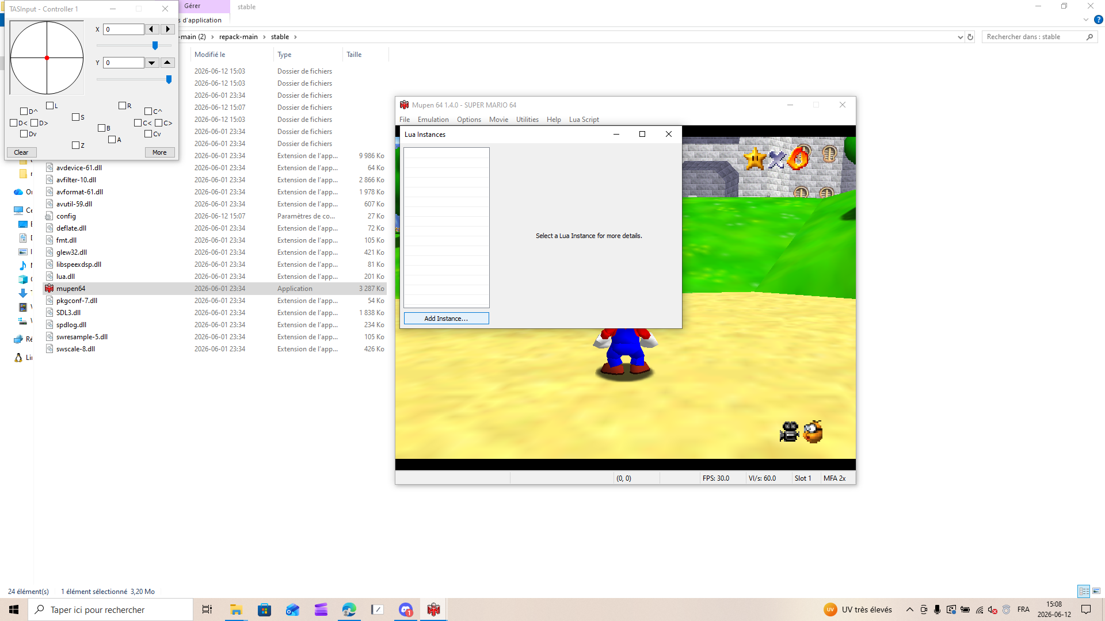Image resolution: width=1105 pixels, height=621 pixels.
Task: Open the Movie menu in Mupen 64
Action: [x=498, y=120]
